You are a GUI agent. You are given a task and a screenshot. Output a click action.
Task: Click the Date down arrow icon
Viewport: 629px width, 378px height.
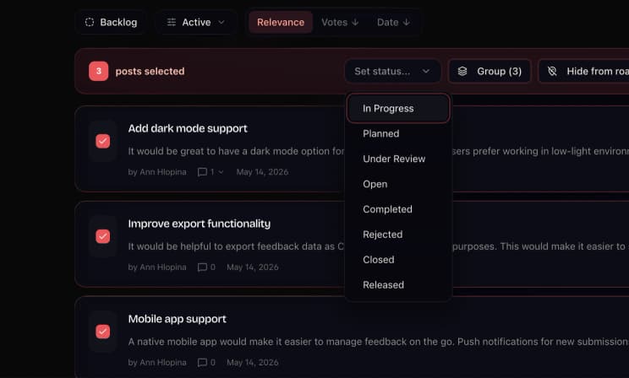tap(407, 22)
